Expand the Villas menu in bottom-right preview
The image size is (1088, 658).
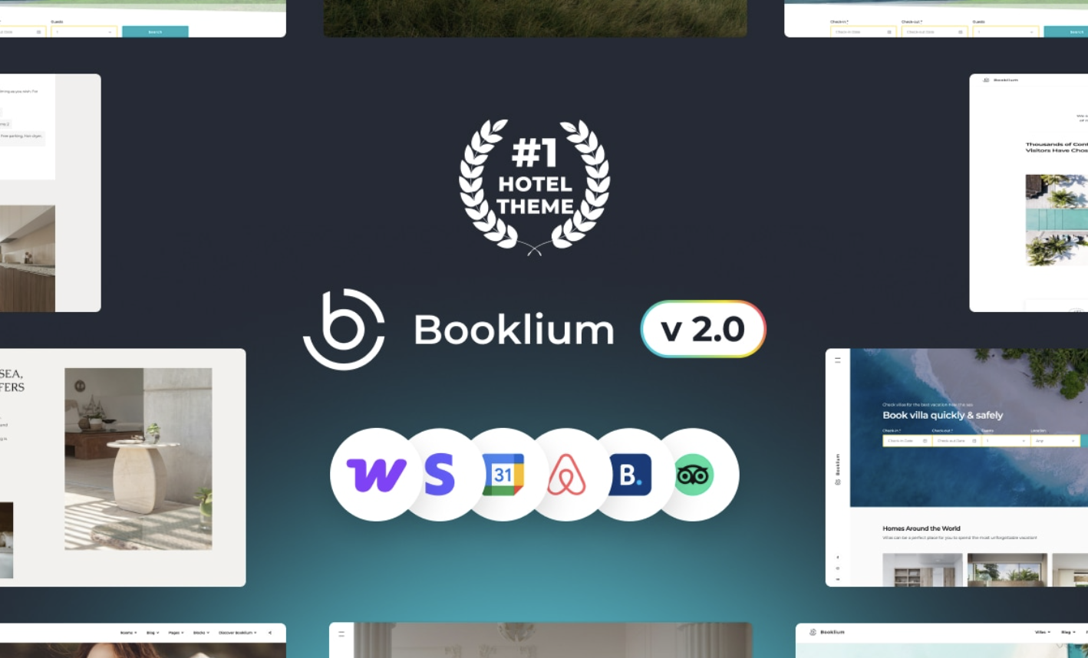click(1043, 633)
